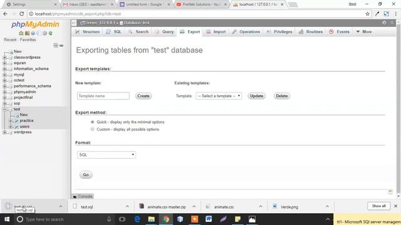
Task: Click the Operations wrench icon
Action: coord(234,32)
